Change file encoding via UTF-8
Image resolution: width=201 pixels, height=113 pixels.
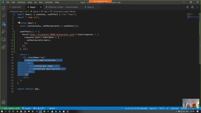[162, 108]
